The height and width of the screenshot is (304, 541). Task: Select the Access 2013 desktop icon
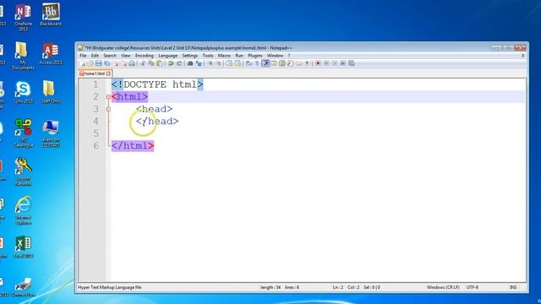pyautogui.click(x=51, y=53)
